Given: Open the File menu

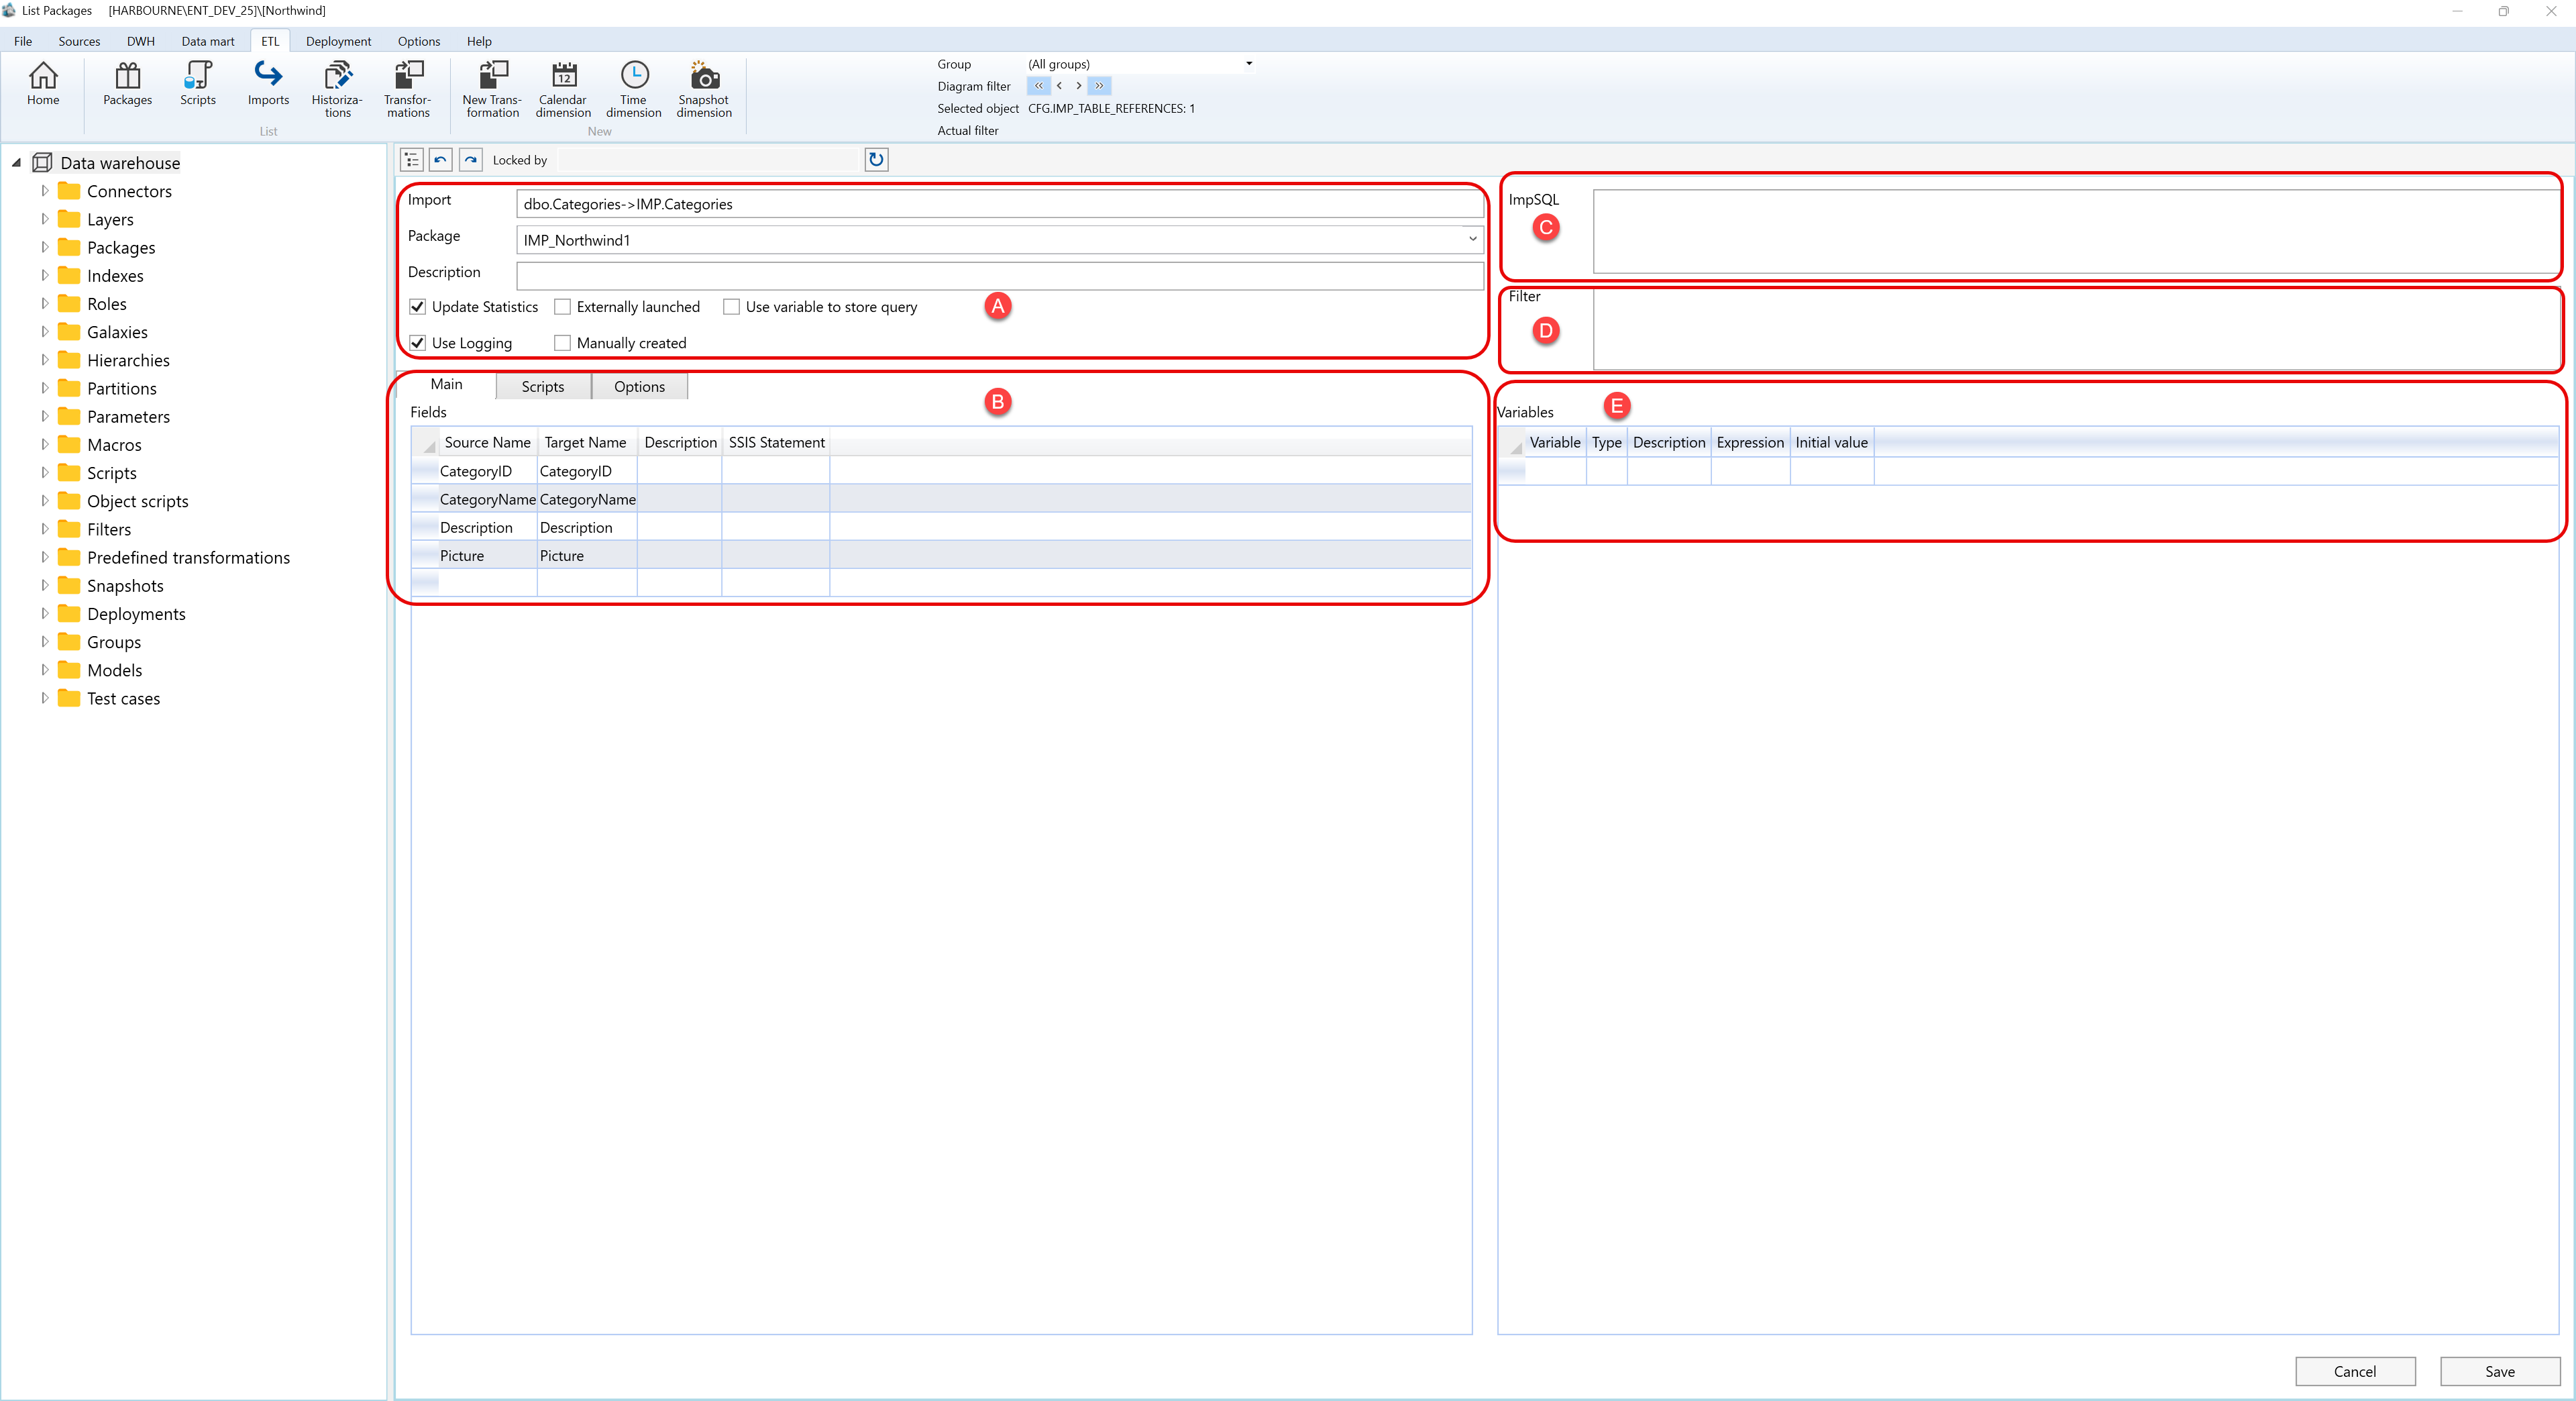Looking at the screenshot, I should click(23, 41).
